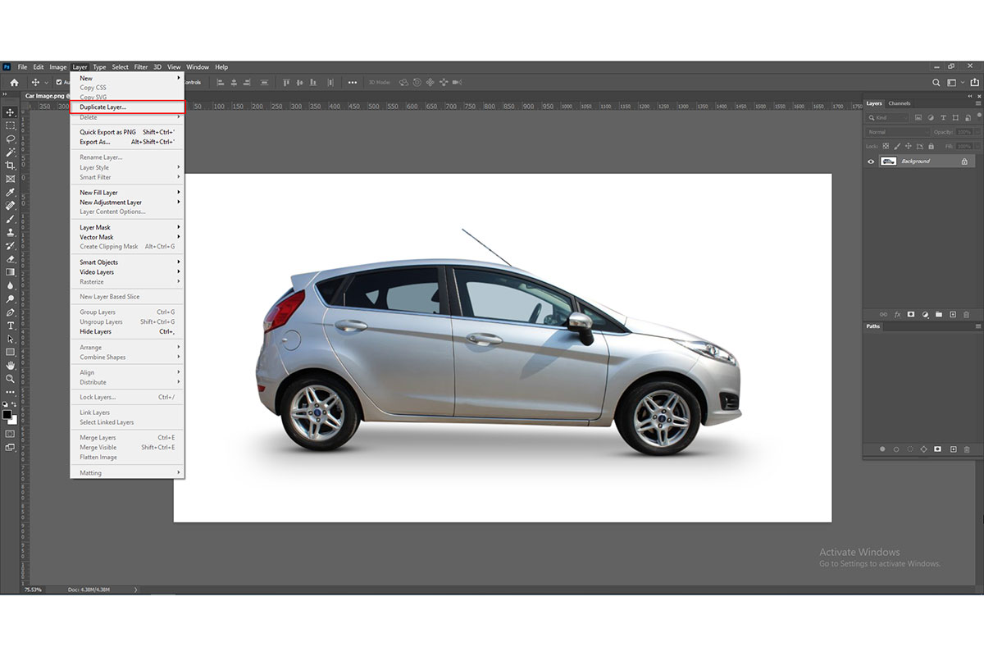Click Flatten Image in the menu
This screenshot has width=984, height=656.
click(x=97, y=457)
